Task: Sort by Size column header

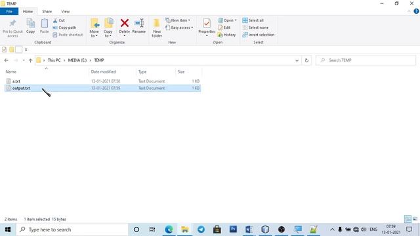Action: pyautogui.click(x=188, y=71)
